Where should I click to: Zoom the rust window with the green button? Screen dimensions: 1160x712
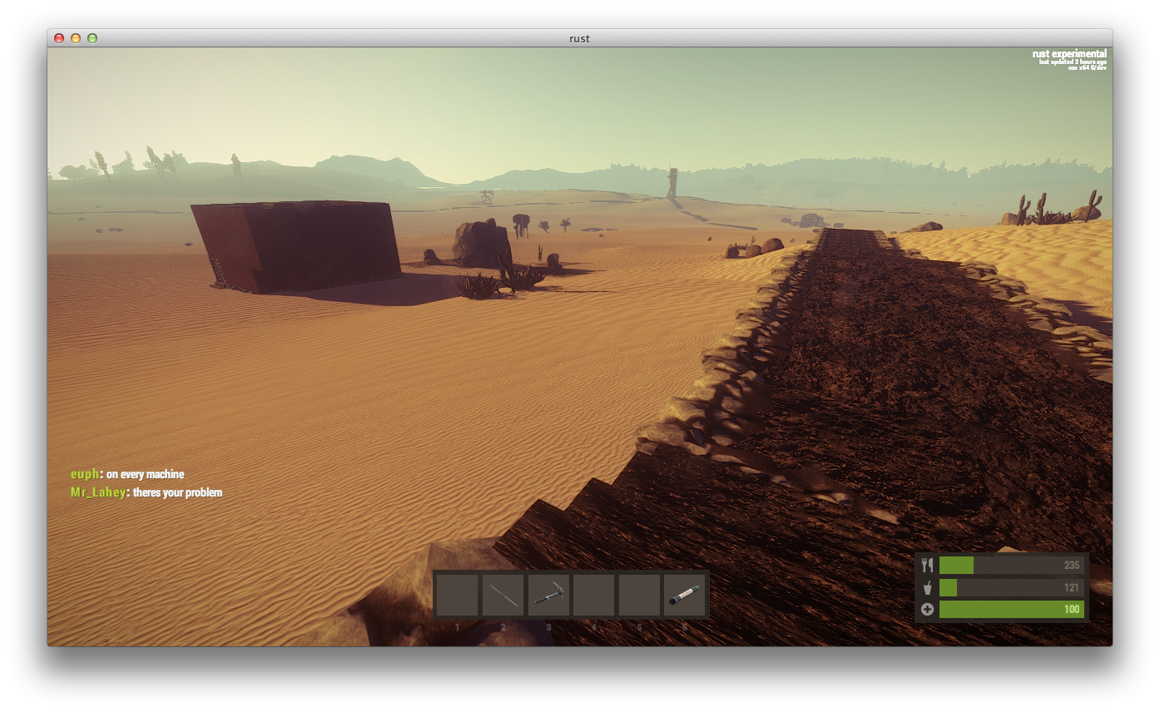[92, 38]
